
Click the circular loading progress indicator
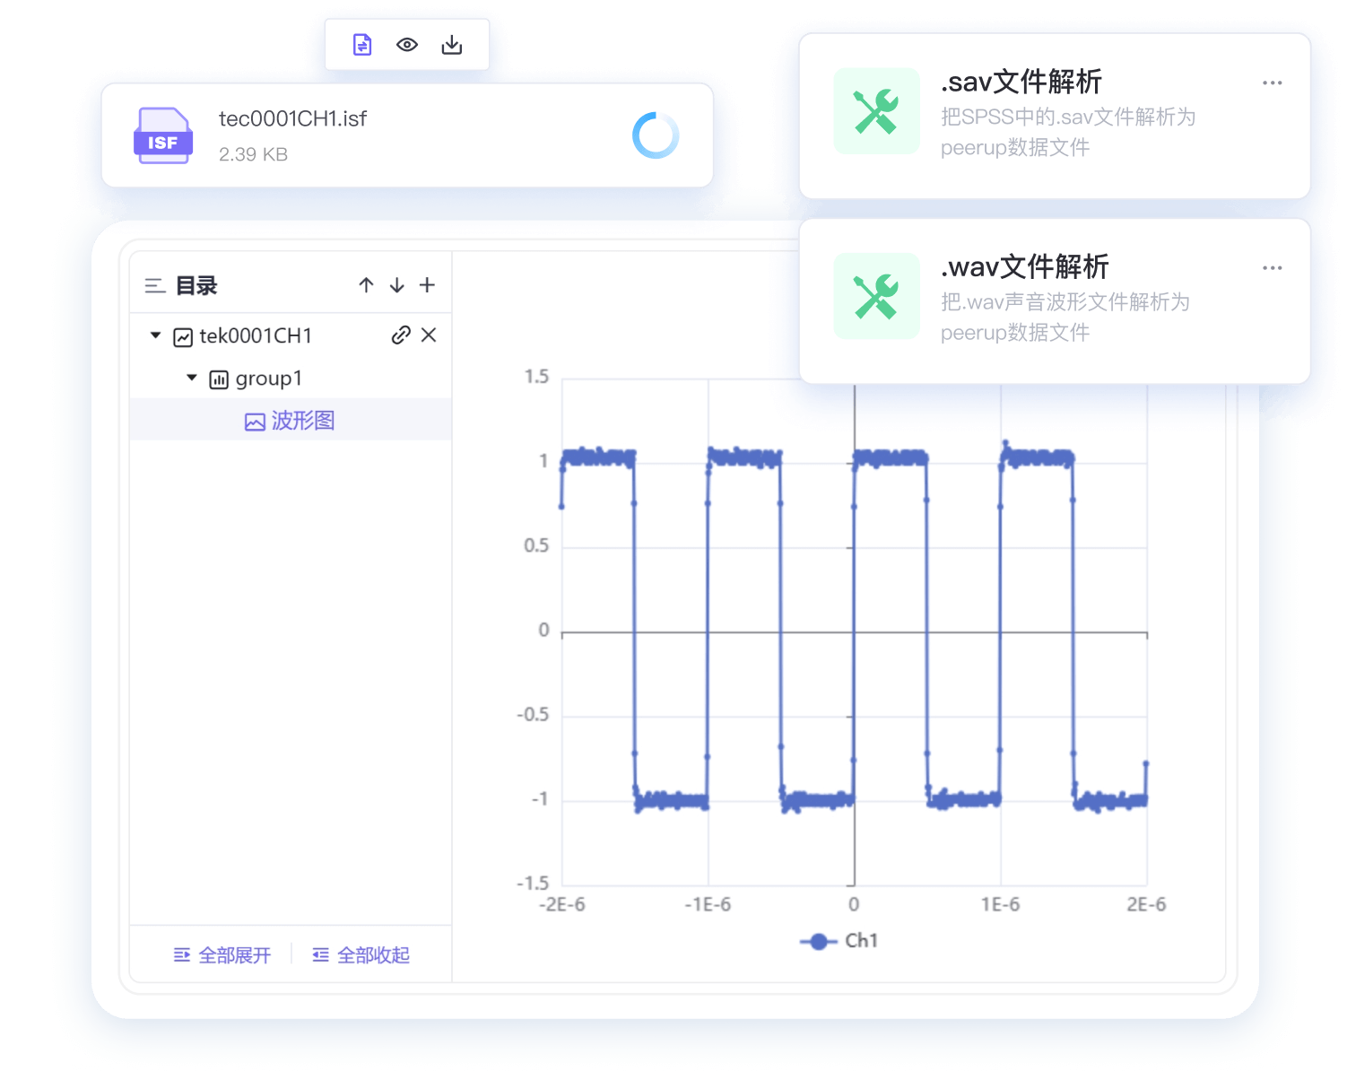(x=656, y=135)
